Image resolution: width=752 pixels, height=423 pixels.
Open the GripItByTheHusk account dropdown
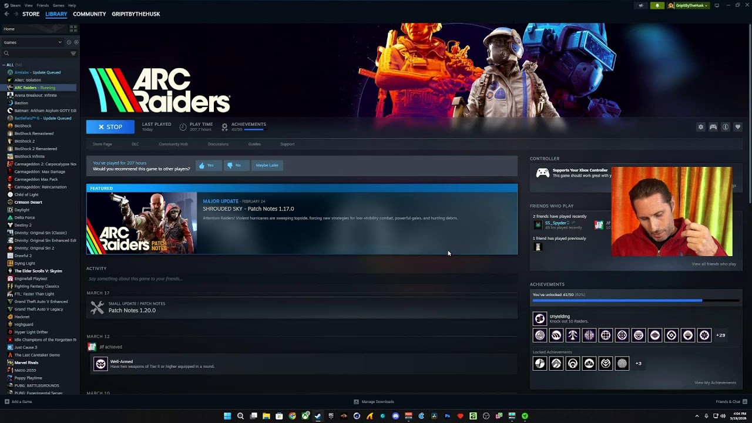pyautogui.click(x=688, y=5)
